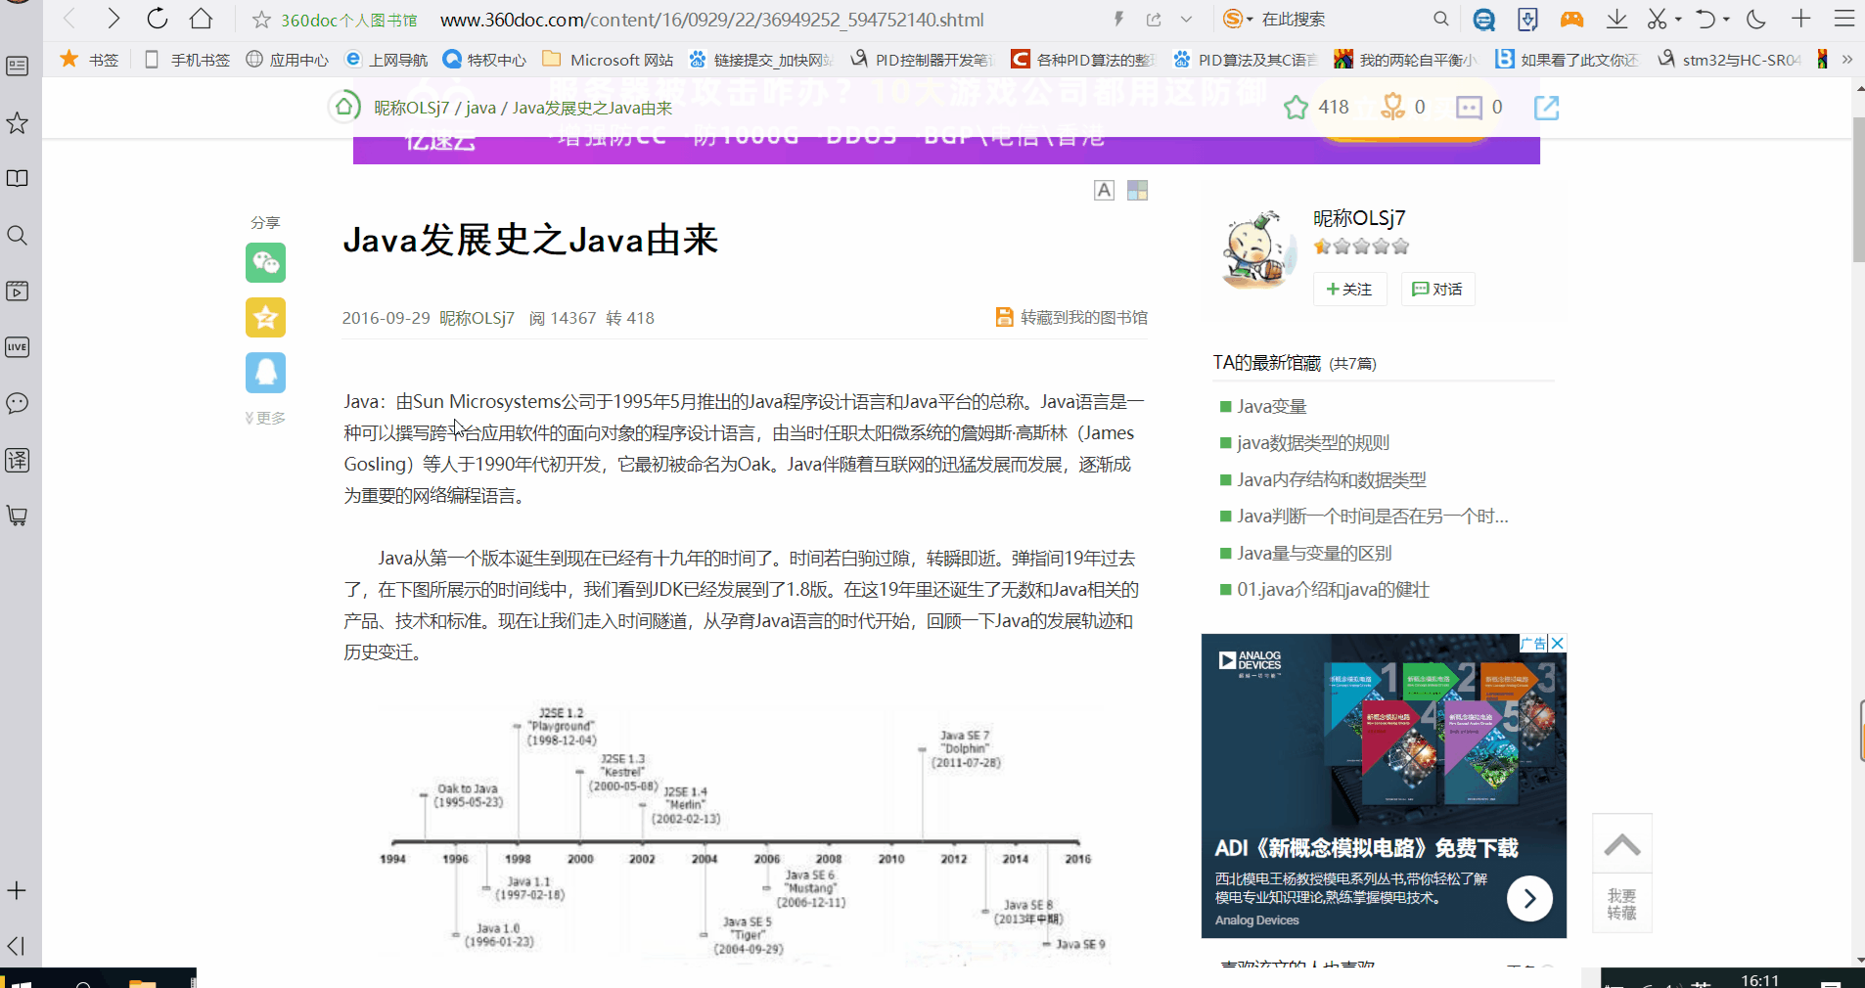
Task: Open the 应用中心 bookmark
Action: 287,60
